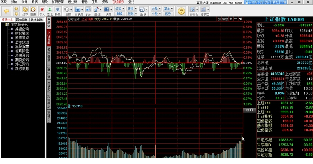Click the BBD button

click(x=119, y=13)
